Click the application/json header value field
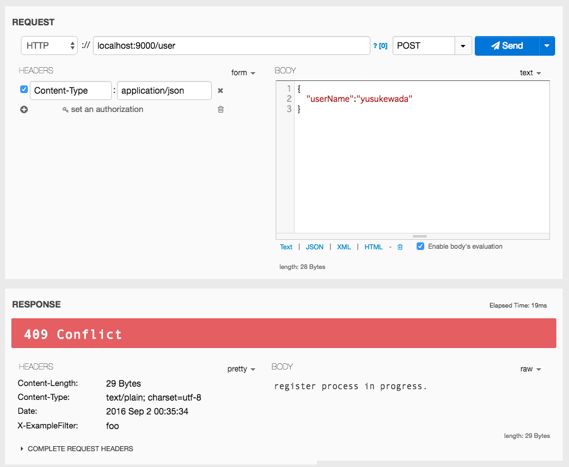 point(164,90)
